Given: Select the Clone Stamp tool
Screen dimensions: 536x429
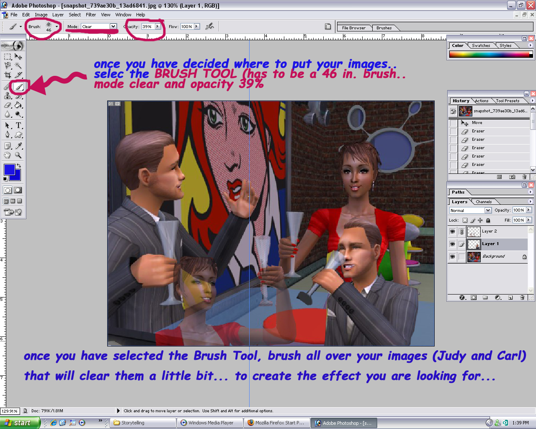Looking at the screenshot, I should point(8,96).
